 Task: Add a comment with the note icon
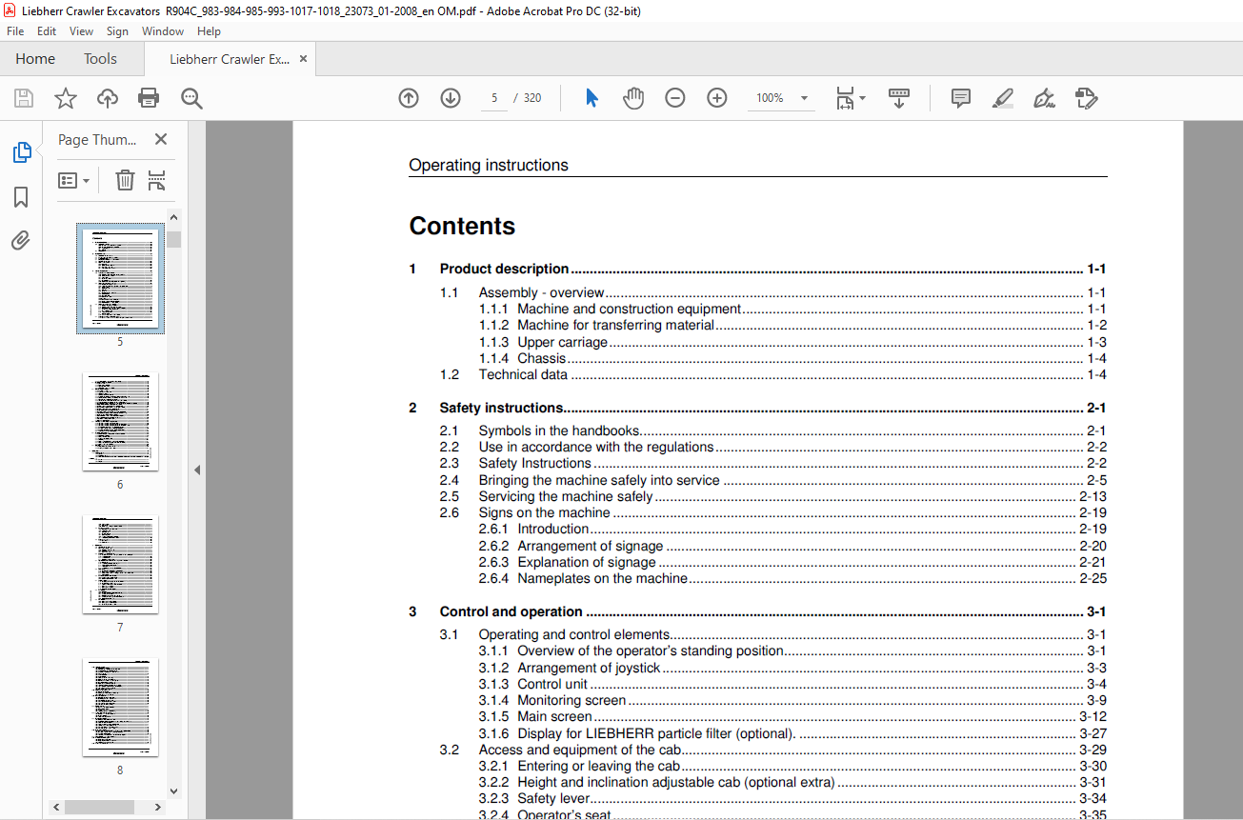pos(961,98)
